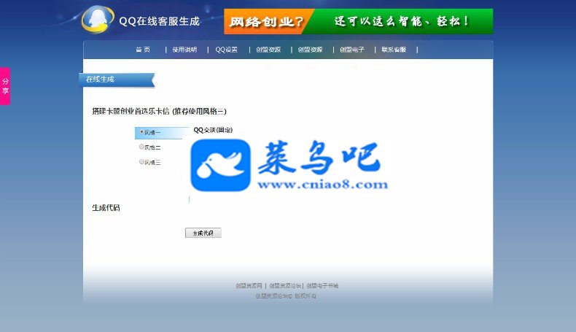The image size is (576, 332).
Task: Select the 风格三 radio button
Action: [141, 161]
